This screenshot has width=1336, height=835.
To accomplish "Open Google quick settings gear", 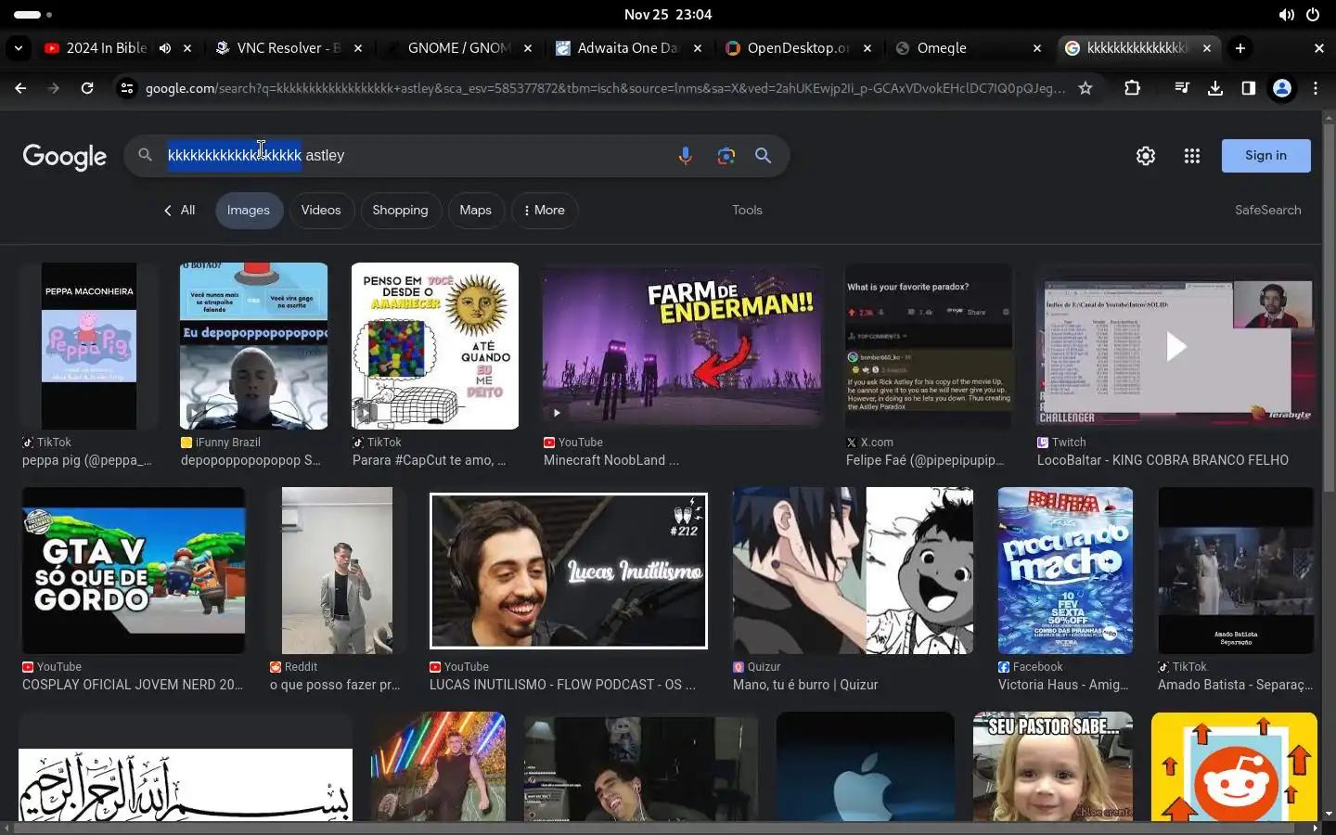I will 1146,156.
